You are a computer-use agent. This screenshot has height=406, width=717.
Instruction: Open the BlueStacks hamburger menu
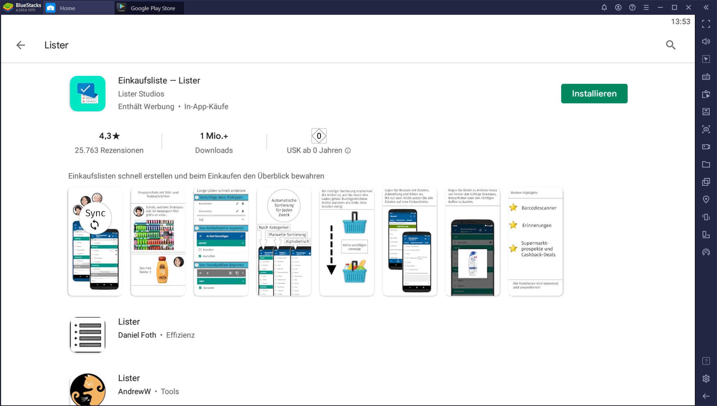click(x=646, y=7)
